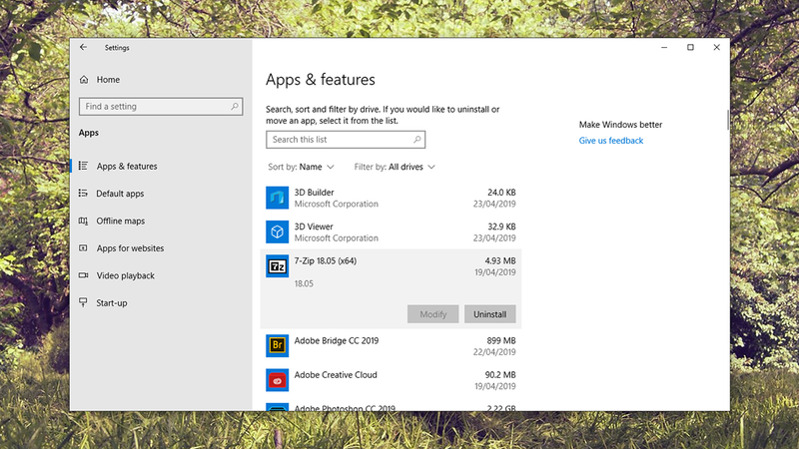The width and height of the screenshot is (799, 449).
Task: Click the Find a setting field
Action: [161, 107]
